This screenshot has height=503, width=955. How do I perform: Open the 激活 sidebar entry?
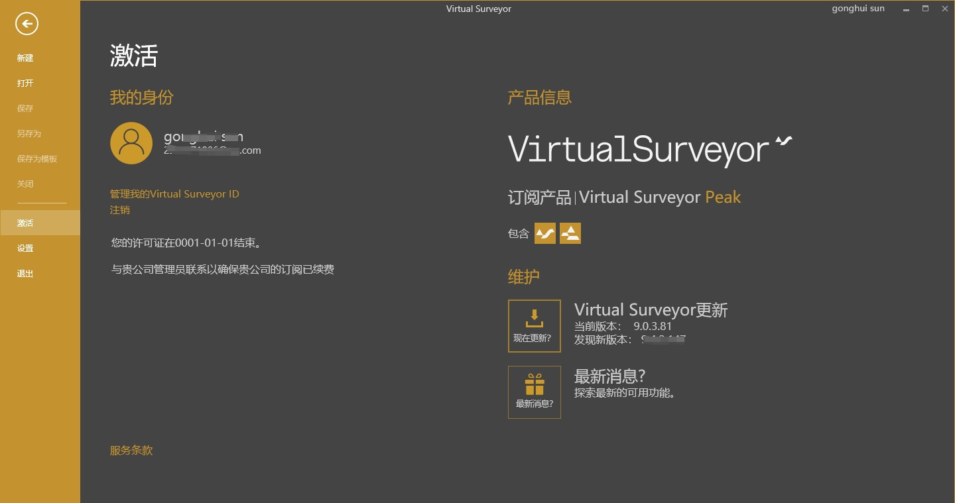40,223
